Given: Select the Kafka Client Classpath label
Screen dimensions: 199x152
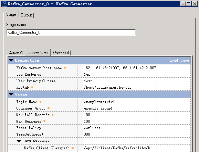Looking at the screenshot, I should 47,148.
